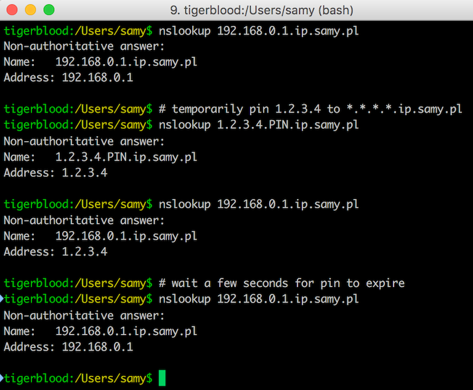Click the empty 'tigerblood:/Users/samy$' prompt beside the cursor
The image size is (473, 390).
(x=78, y=378)
